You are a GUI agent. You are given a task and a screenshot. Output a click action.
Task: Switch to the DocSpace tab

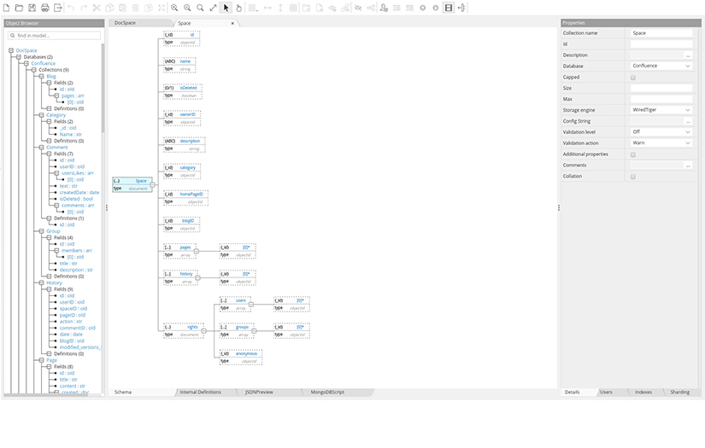pyautogui.click(x=125, y=23)
